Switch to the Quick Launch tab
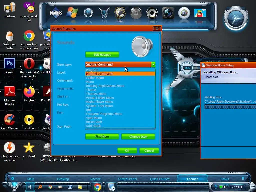This screenshot has height=192, width=256. [x=160, y=179]
